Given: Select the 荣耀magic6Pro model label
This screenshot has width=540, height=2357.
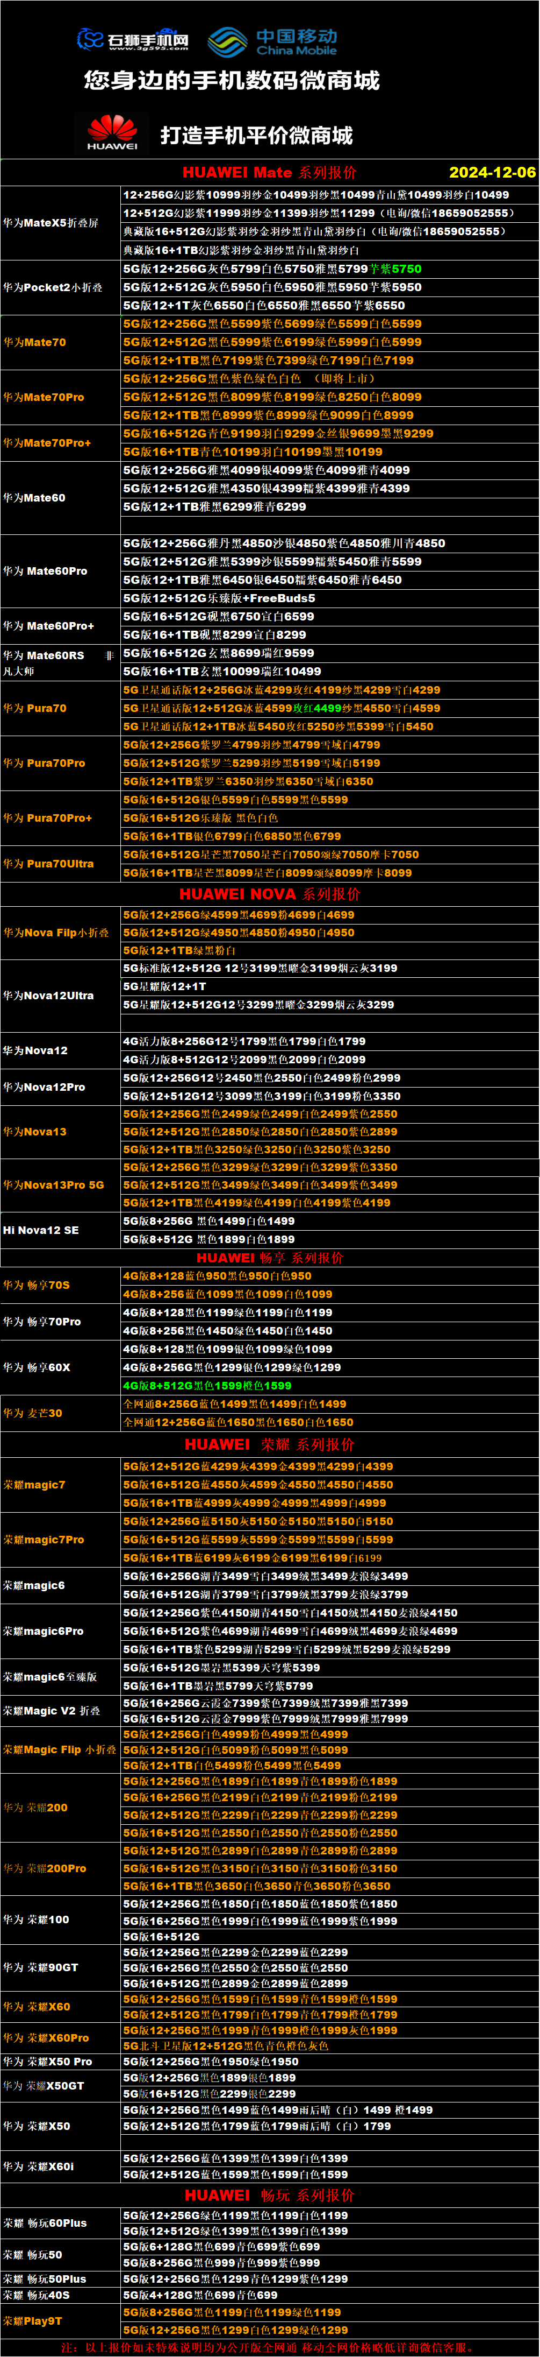Looking at the screenshot, I should point(43,1632).
